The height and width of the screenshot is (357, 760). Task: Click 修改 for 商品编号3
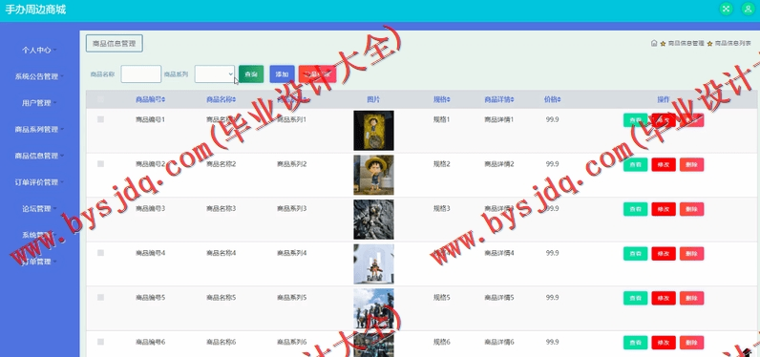click(x=664, y=209)
